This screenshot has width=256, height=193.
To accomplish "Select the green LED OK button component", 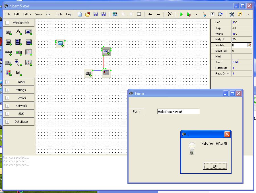I will (x=19, y=53).
